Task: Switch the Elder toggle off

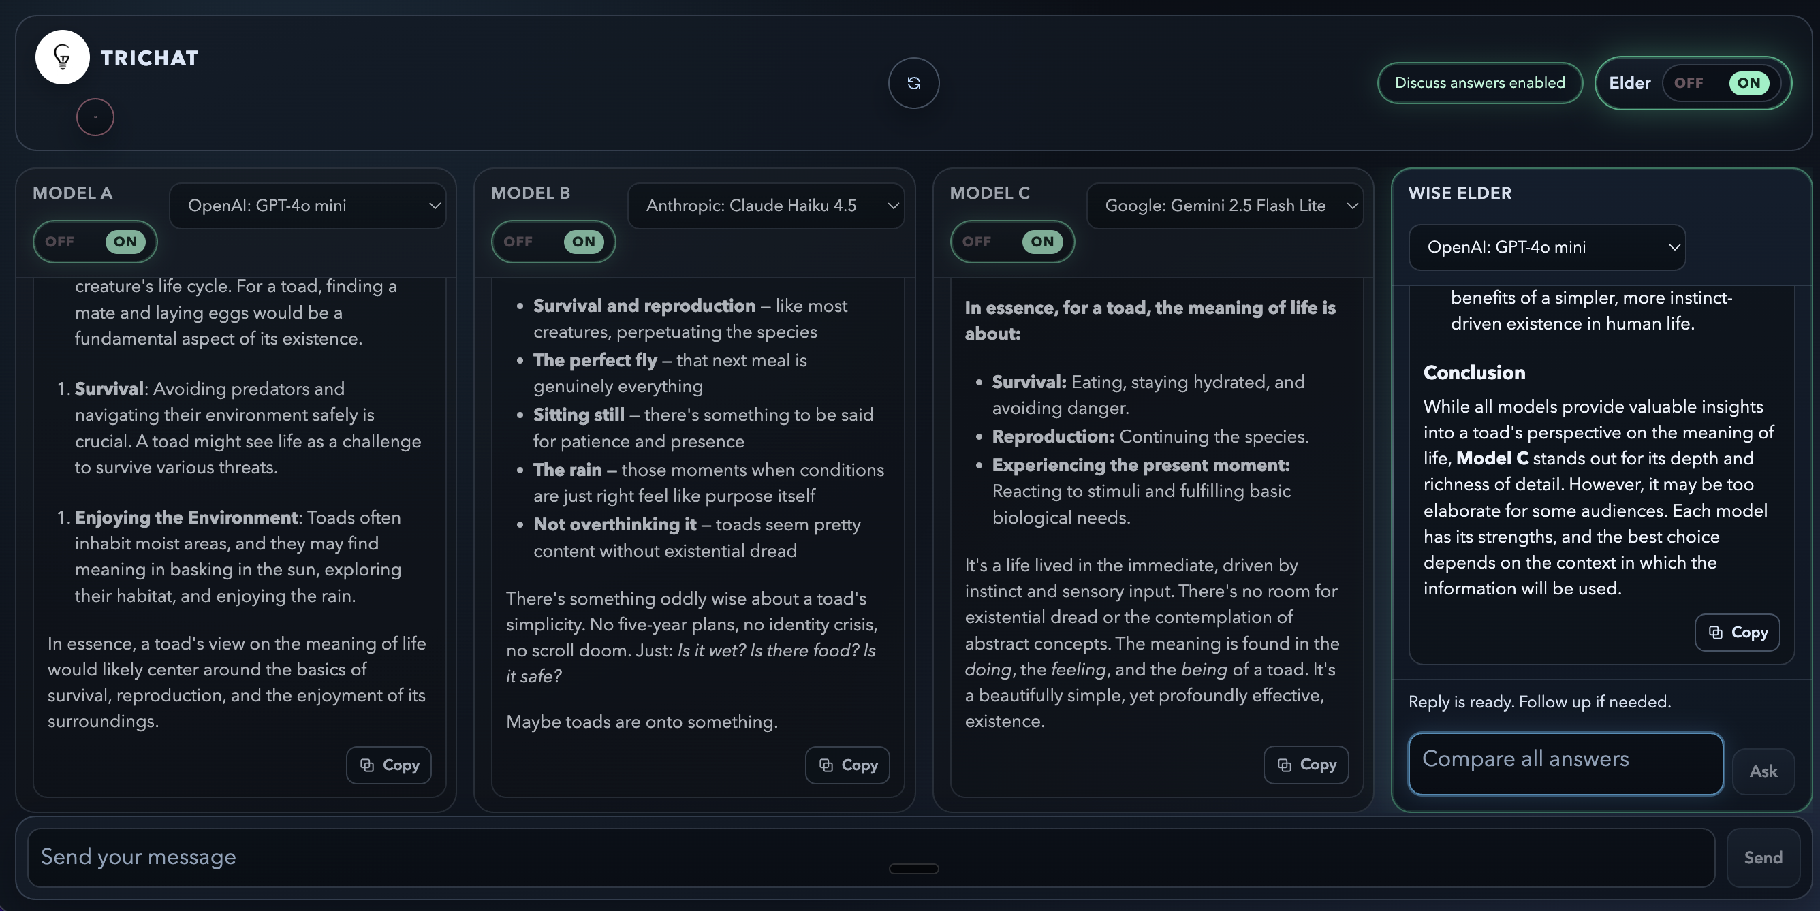Action: (1689, 83)
